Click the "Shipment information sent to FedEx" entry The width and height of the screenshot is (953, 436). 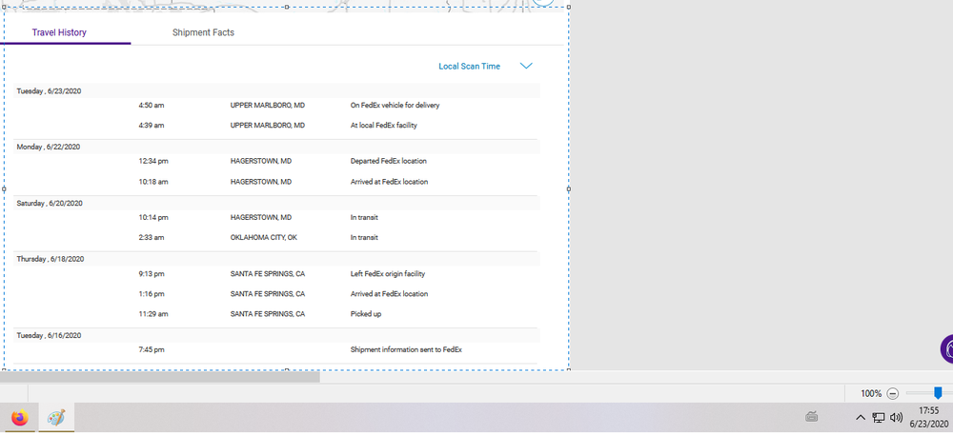pos(406,350)
